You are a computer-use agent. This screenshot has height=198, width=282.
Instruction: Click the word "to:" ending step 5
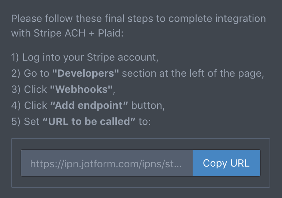pyautogui.click(x=145, y=122)
